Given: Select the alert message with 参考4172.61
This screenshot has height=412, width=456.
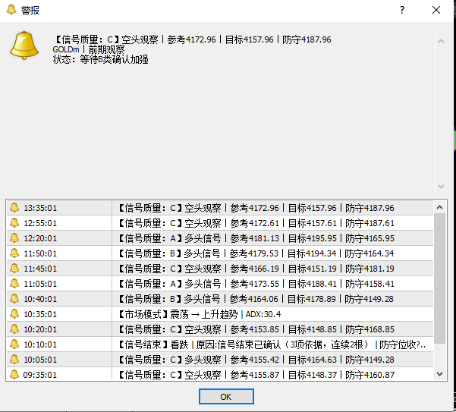Looking at the screenshot, I should 256,223.
